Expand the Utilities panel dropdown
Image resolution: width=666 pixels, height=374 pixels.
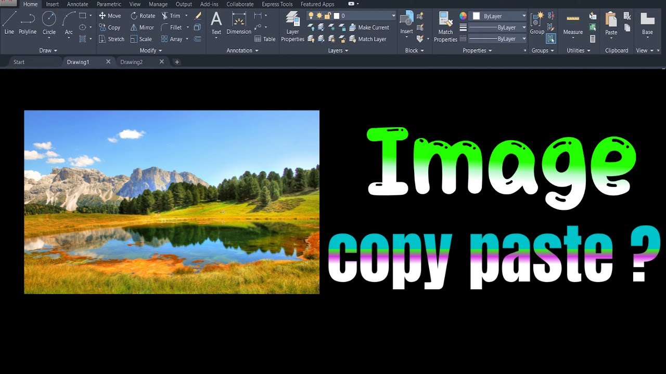[579, 50]
